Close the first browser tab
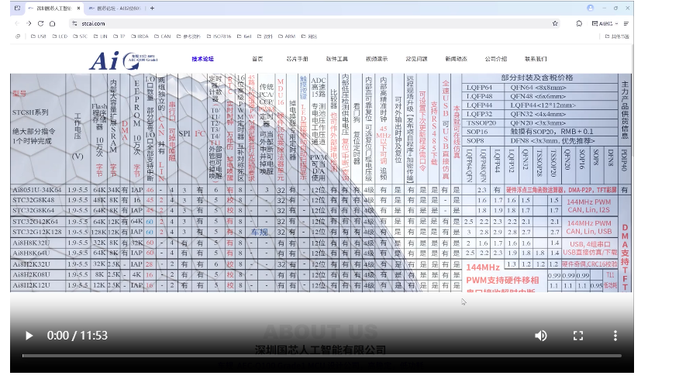The width and height of the screenshot is (679, 379). point(78,8)
